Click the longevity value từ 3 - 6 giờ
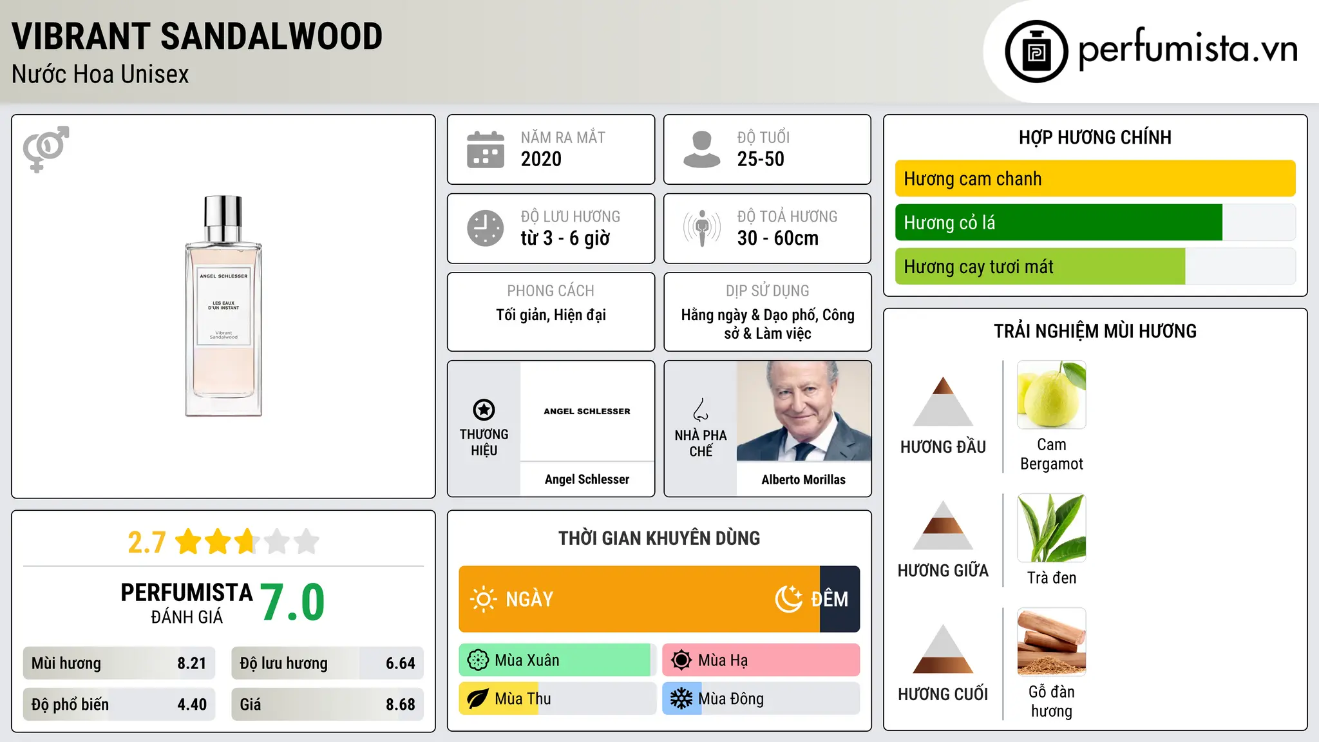Screen dimensions: 1319x742 [565, 238]
